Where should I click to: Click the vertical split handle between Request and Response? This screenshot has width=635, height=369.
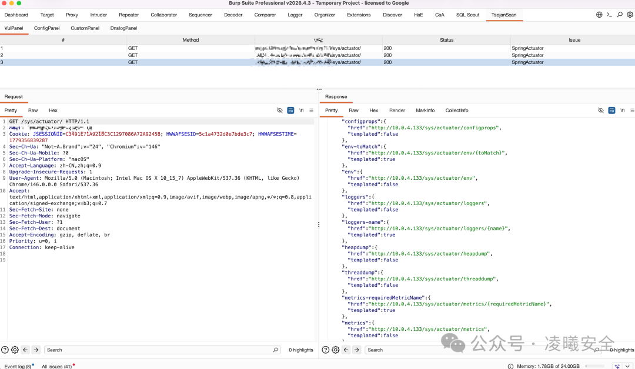point(319,224)
